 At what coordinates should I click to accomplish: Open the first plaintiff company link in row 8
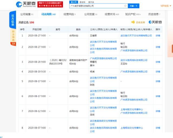[x=103, y=123]
